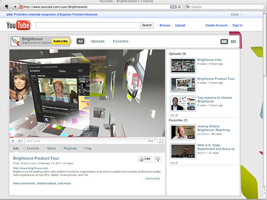Image resolution: width=267 pixels, height=200 pixels.
Task: Open the BeetTV uploader link
Action: click(202, 153)
